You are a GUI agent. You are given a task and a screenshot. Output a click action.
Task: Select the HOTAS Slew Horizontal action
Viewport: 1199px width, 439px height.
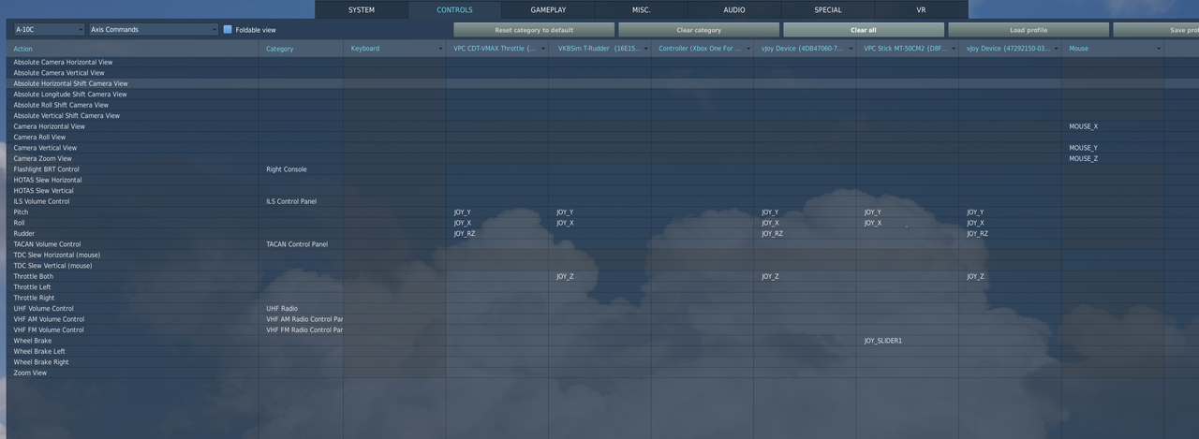coord(47,180)
